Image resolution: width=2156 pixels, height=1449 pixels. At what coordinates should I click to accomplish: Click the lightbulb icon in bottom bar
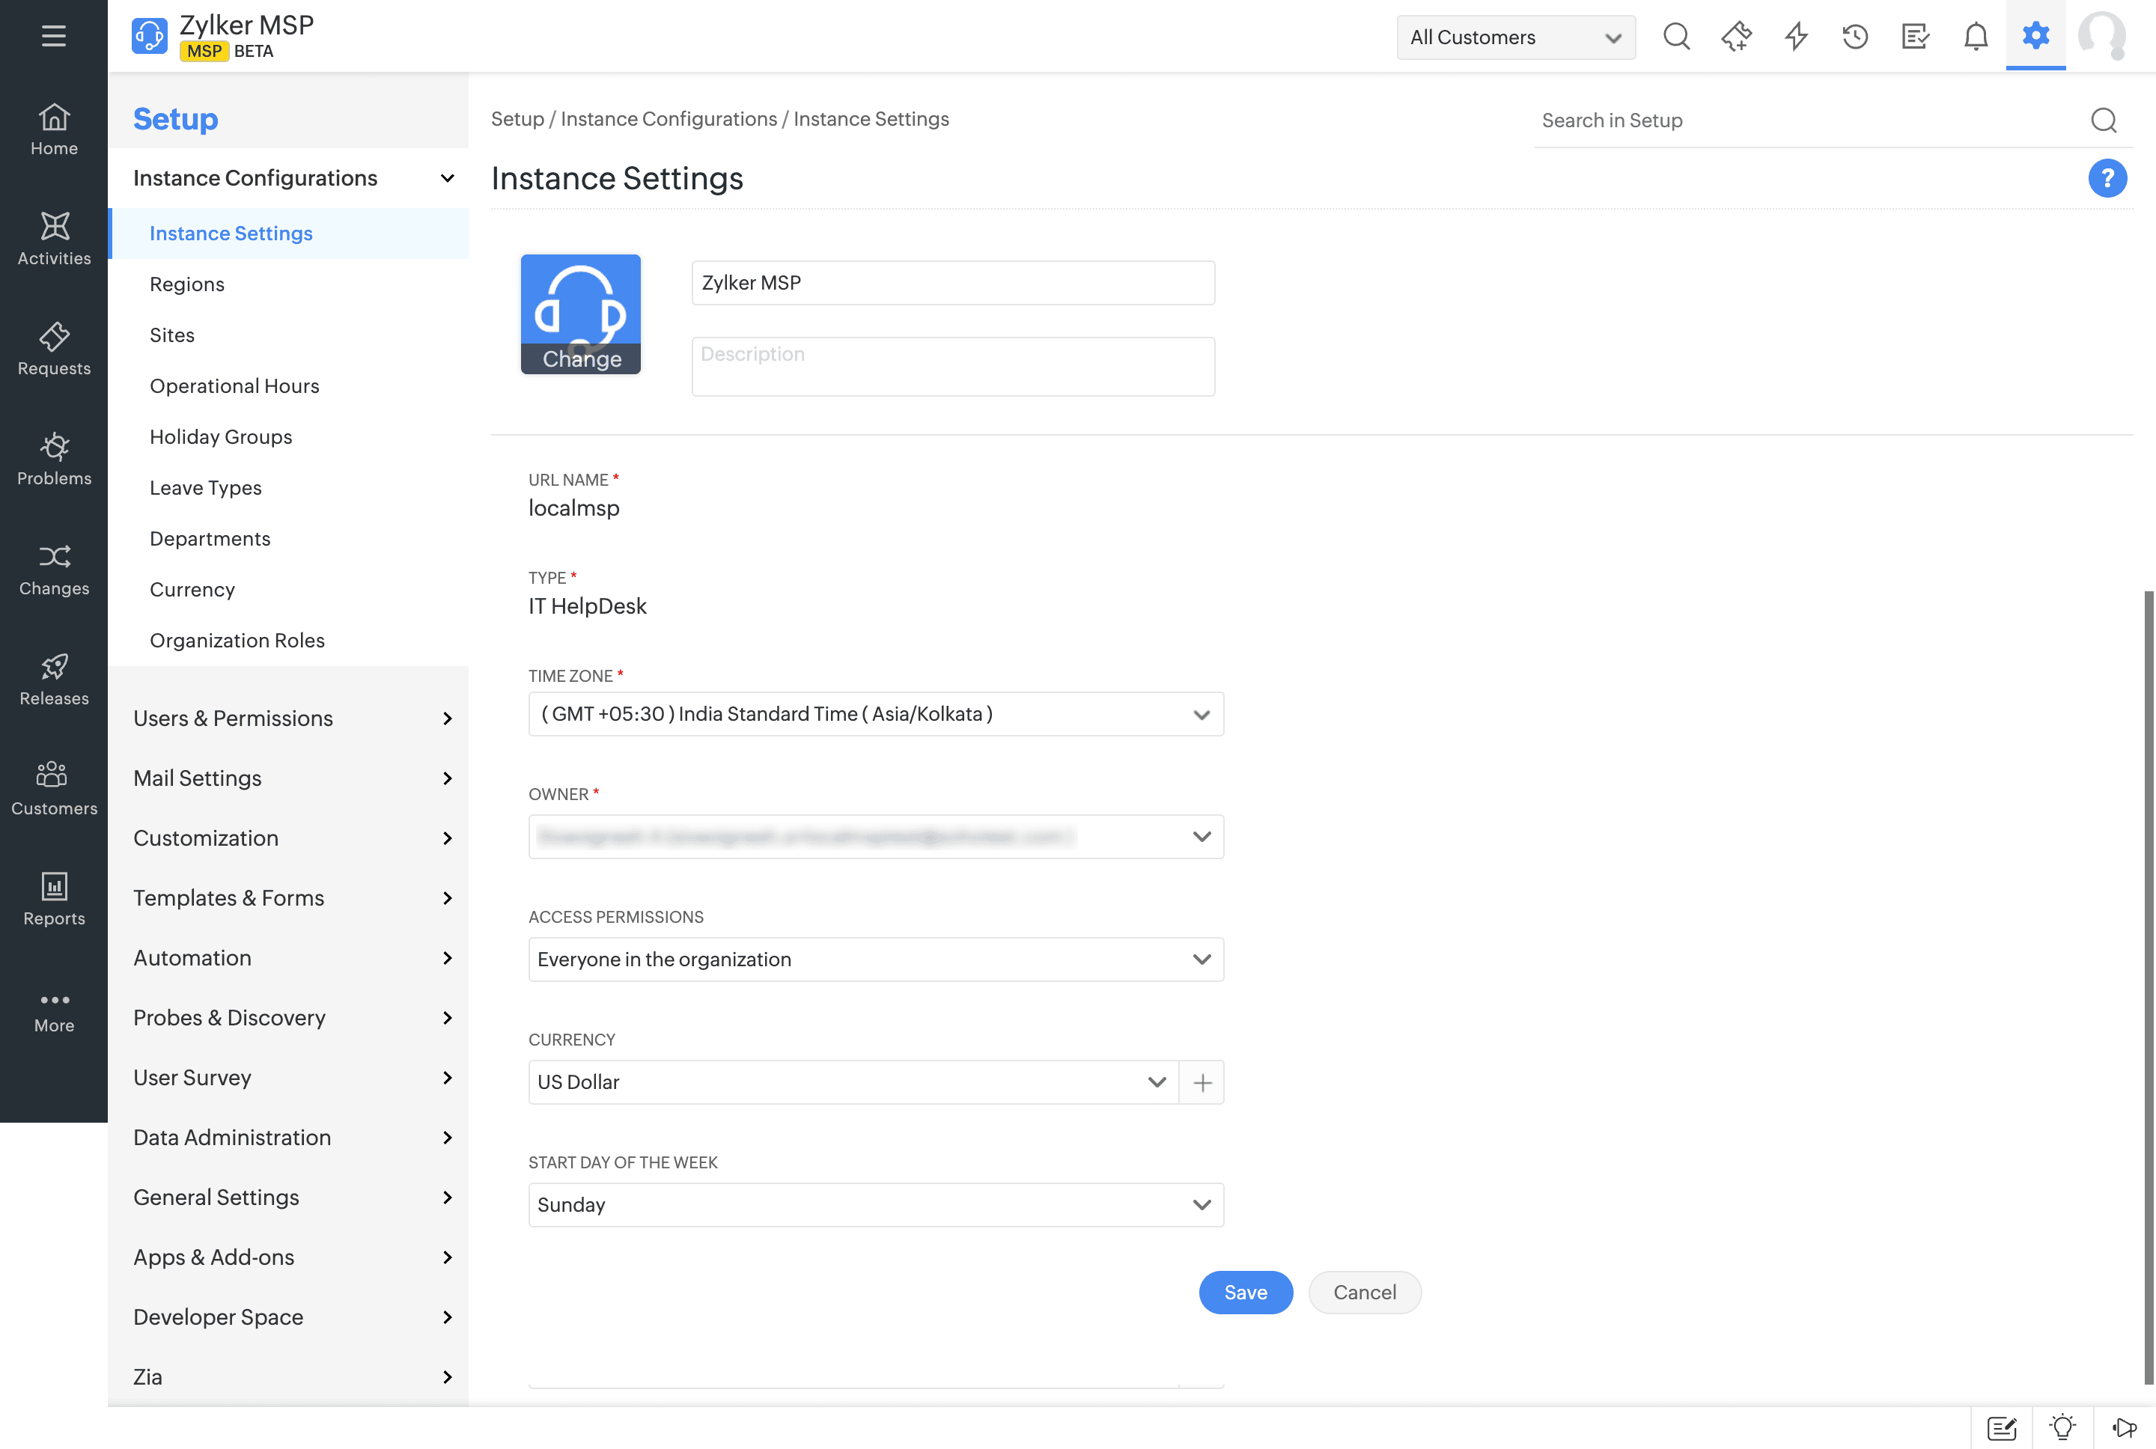[x=2062, y=1428]
